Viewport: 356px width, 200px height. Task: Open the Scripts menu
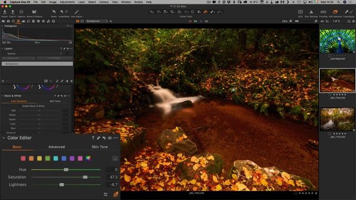point(139,2)
